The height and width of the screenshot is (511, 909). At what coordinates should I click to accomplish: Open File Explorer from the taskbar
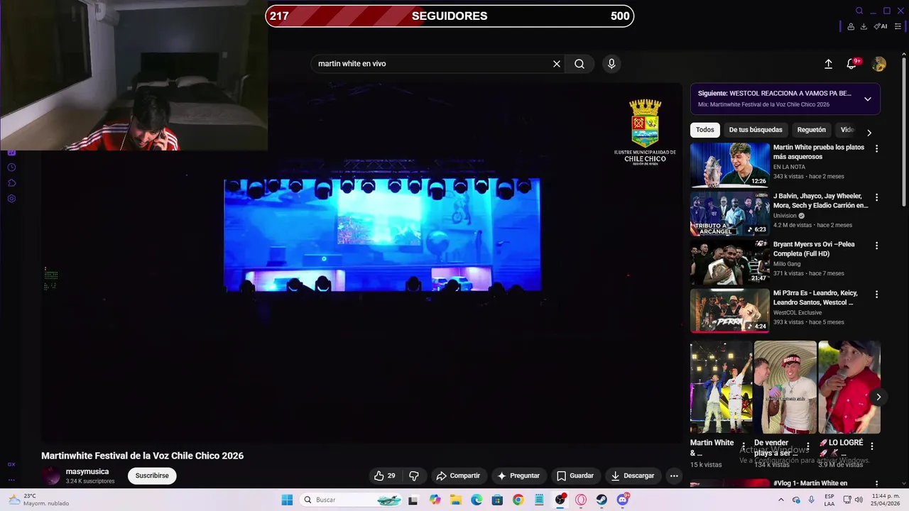(x=456, y=500)
